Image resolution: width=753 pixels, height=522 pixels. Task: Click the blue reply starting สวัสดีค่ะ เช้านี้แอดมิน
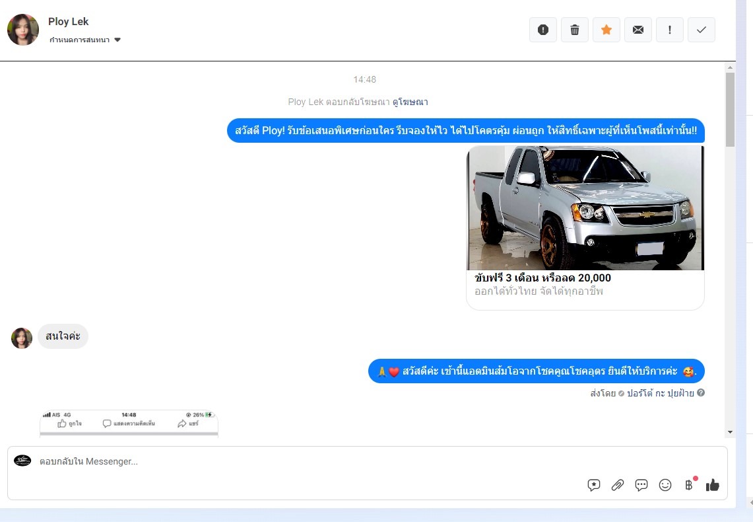(x=537, y=371)
